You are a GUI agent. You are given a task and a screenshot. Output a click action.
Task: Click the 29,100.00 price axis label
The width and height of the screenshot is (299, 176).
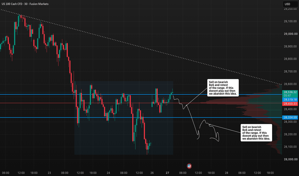(x=290, y=21)
